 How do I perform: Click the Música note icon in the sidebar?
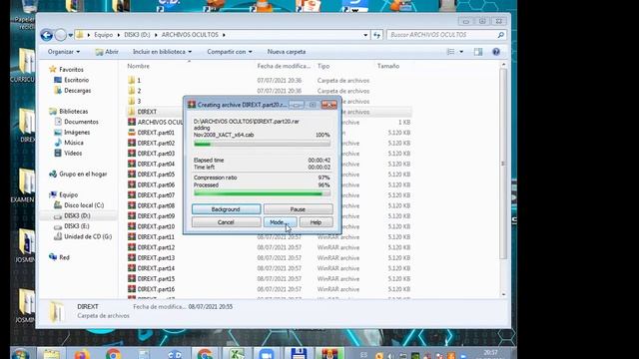pos(58,143)
